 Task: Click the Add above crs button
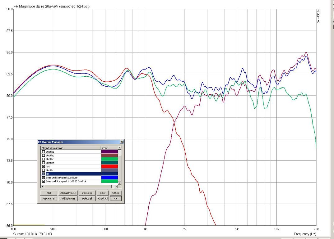tap(68, 193)
